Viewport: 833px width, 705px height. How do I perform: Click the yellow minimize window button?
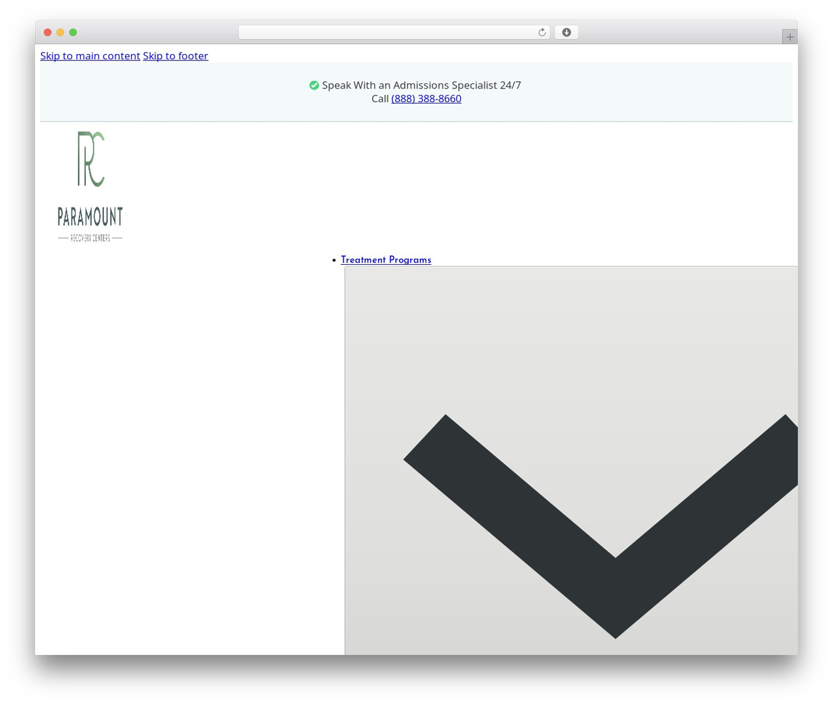(61, 33)
